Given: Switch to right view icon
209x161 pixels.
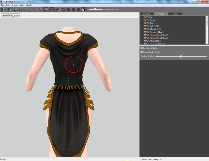Looking at the screenshot, I should tap(79, 10).
